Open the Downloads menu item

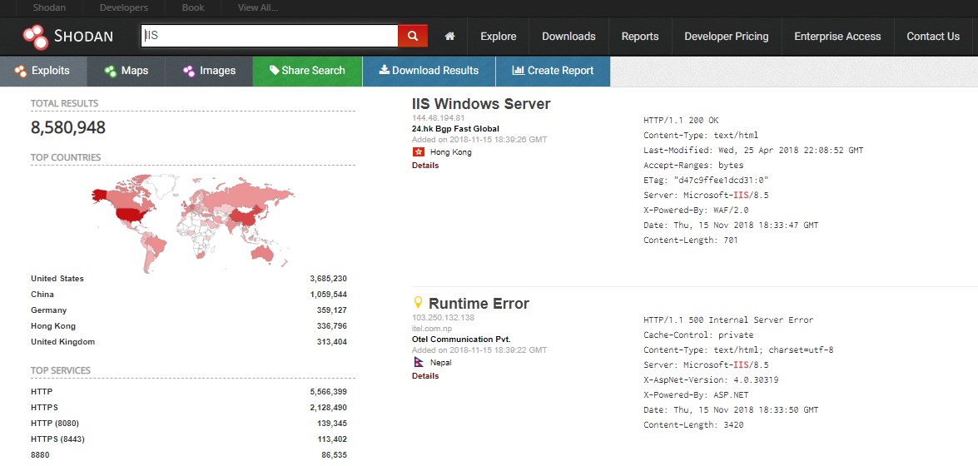[568, 36]
